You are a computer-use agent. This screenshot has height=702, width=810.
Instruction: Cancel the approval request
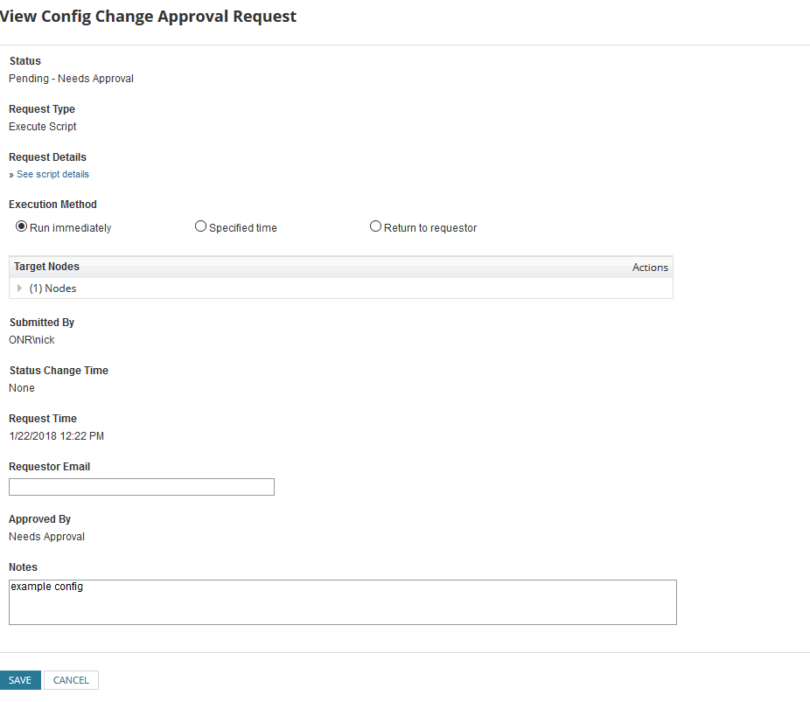71,680
